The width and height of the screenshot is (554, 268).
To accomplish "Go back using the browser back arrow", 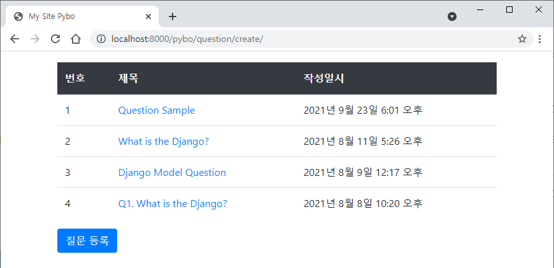I will pos(15,39).
